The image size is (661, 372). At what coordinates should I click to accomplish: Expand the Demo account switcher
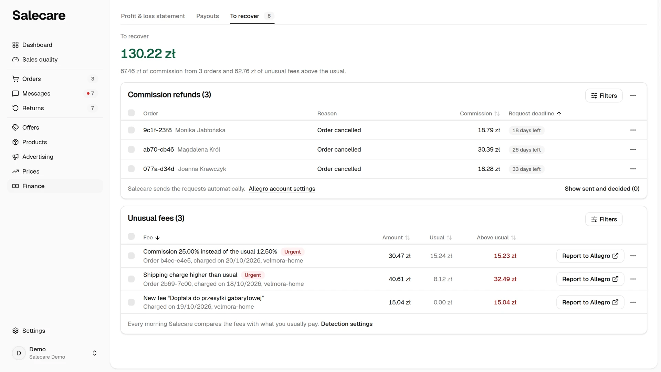pyautogui.click(x=95, y=353)
